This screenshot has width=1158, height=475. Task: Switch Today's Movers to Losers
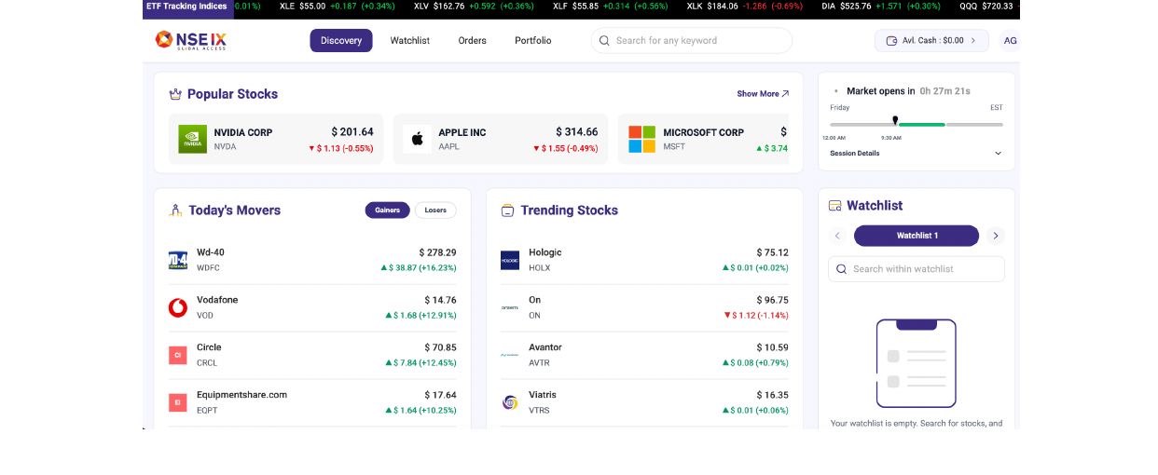point(435,210)
